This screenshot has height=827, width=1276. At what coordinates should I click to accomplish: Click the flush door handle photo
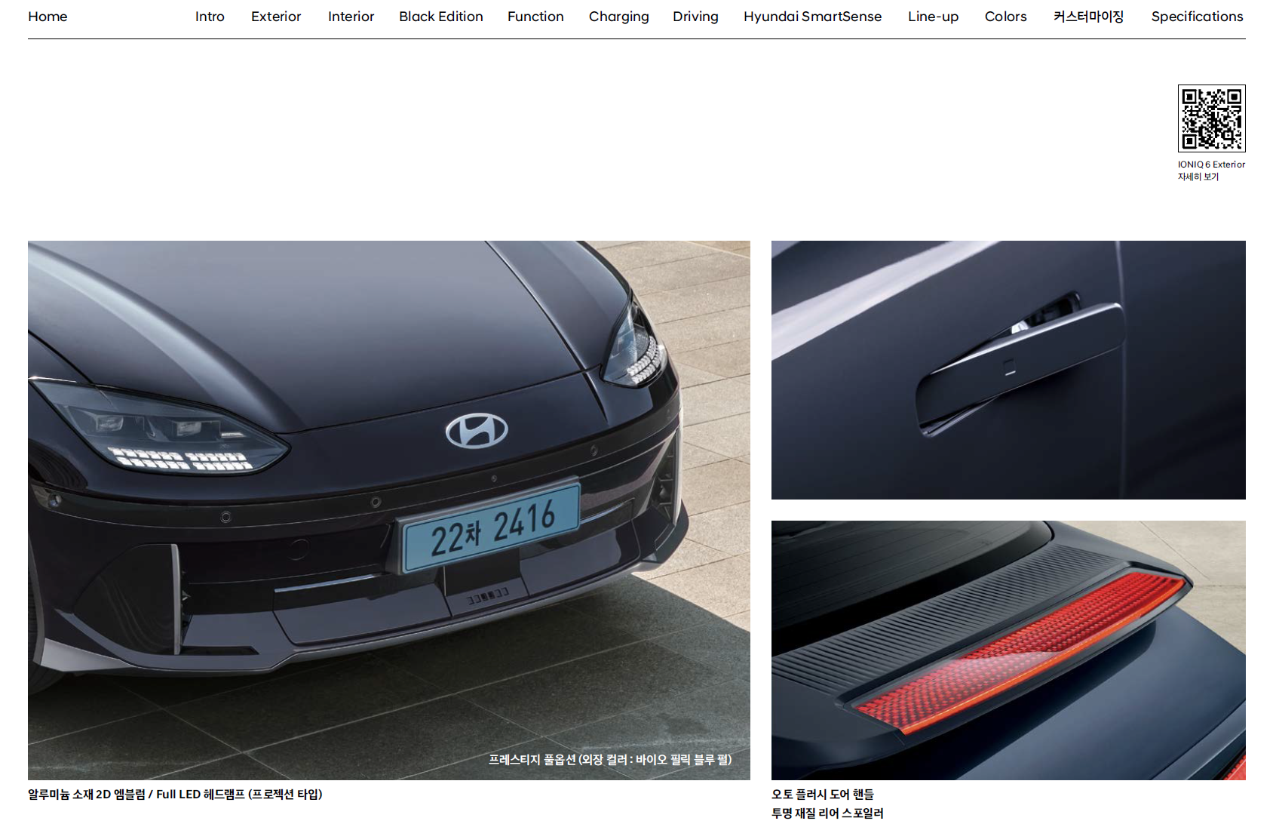(1008, 370)
